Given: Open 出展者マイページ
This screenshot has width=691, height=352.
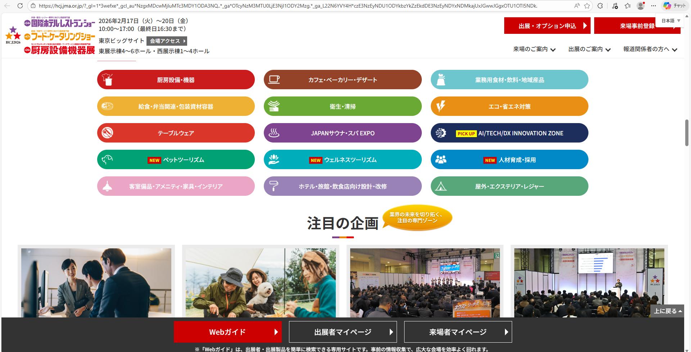Looking at the screenshot, I should [343, 332].
